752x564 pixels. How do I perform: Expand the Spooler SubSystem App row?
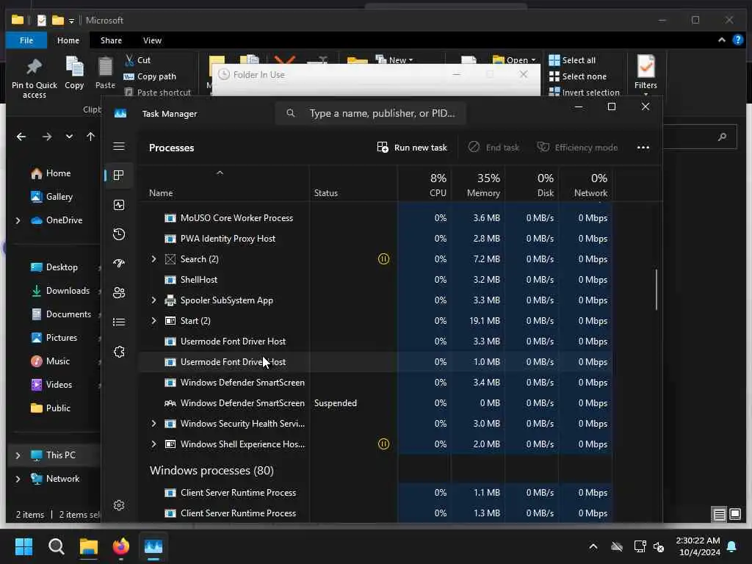(153, 300)
